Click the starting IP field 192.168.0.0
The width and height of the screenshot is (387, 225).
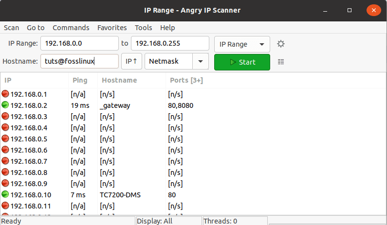tap(79, 43)
